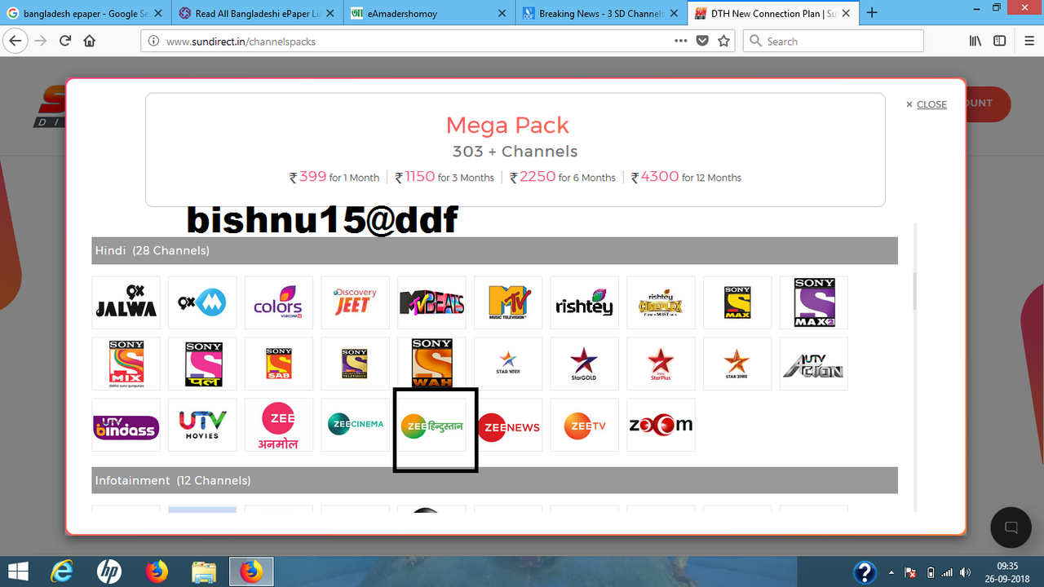Click the Zoom channel logo

point(661,425)
